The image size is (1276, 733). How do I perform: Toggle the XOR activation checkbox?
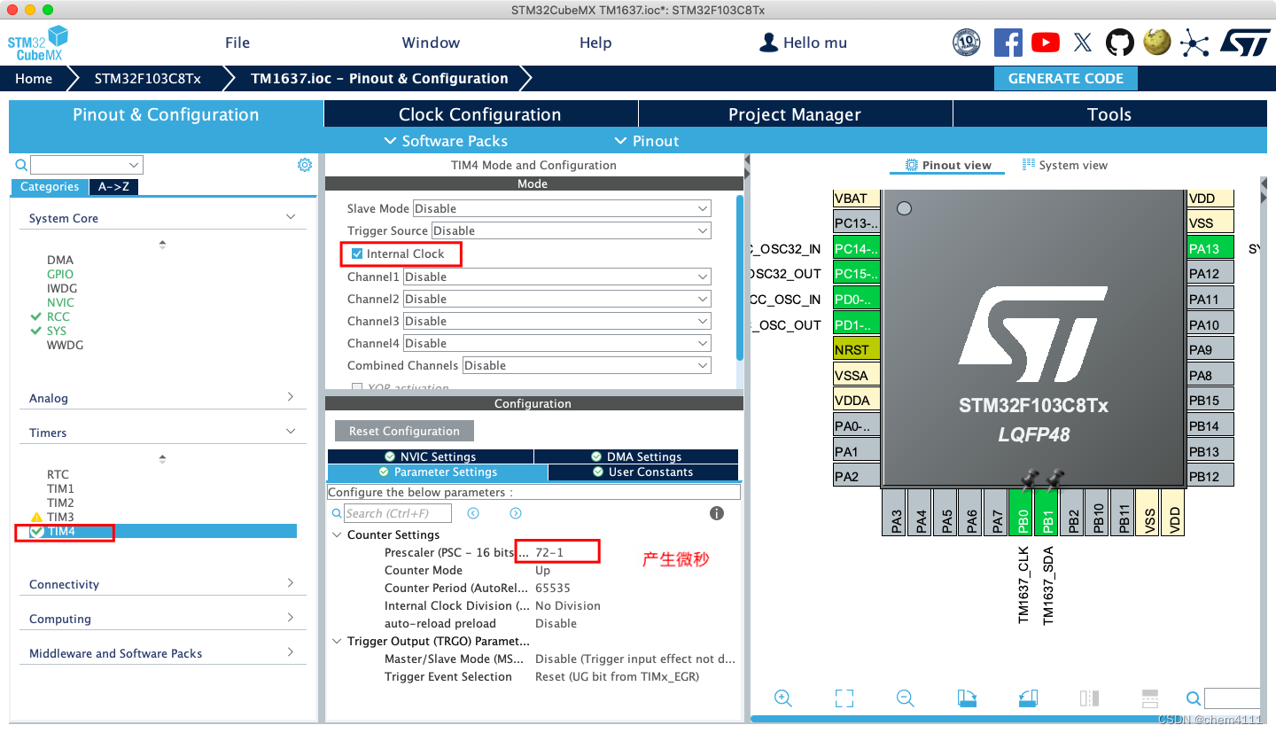tap(357, 387)
